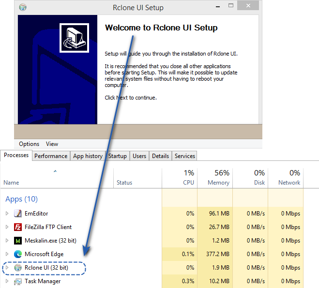Open the Options menu

(29, 144)
